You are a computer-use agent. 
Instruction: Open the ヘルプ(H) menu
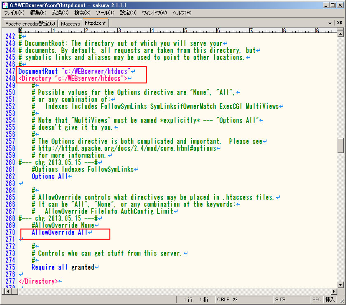pyautogui.click(x=182, y=13)
